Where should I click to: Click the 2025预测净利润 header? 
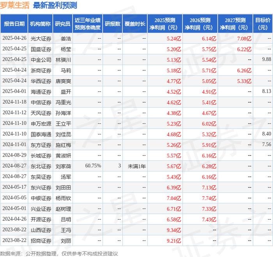(x=165, y=24)
